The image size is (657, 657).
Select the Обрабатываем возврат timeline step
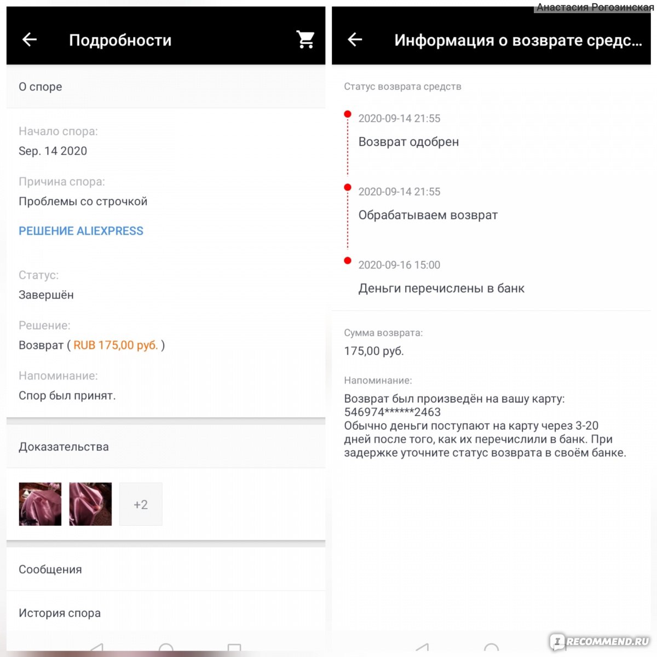point(428,215)
